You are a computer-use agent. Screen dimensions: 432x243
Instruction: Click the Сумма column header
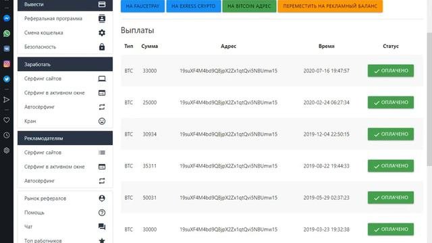150,47
